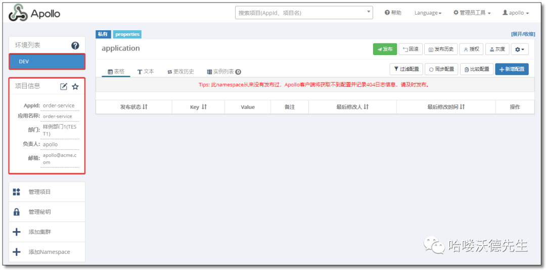This screenshot has height=270, width=546.
Task: Click the AppId value order-service
Action: click(x=59, y=105)
